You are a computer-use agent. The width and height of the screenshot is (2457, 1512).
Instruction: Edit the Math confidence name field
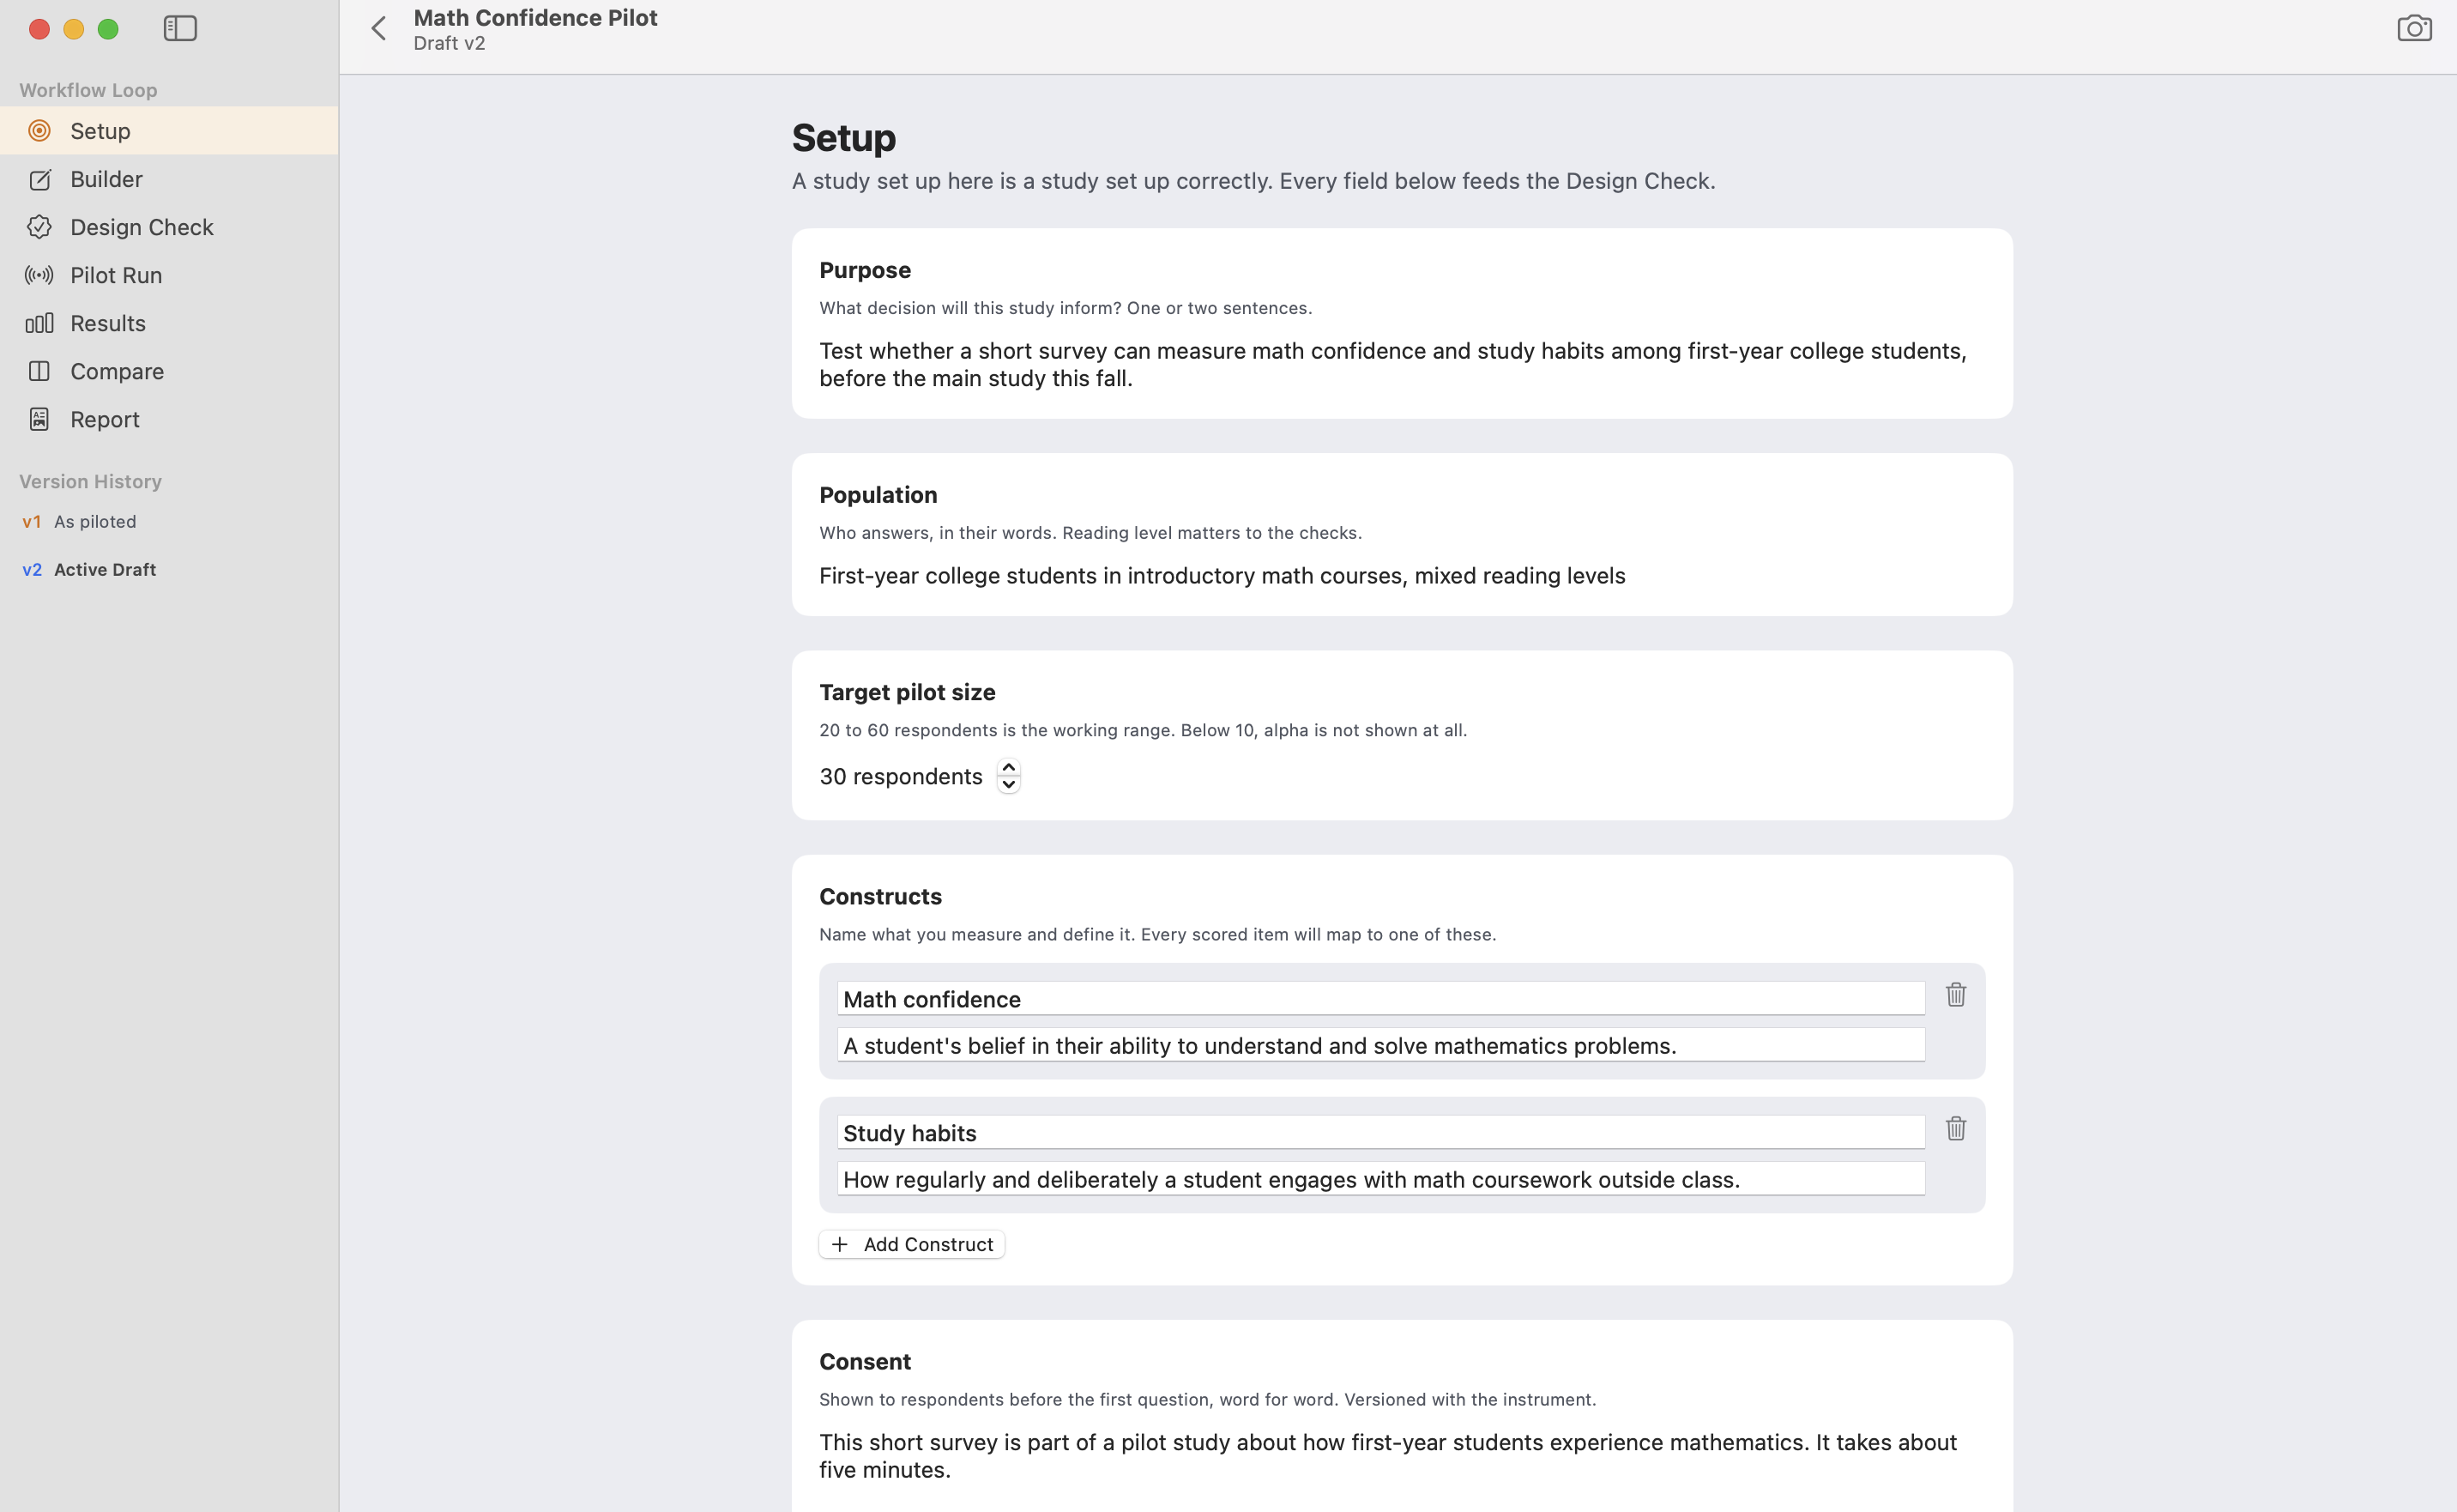click(x=1381, y=999)
